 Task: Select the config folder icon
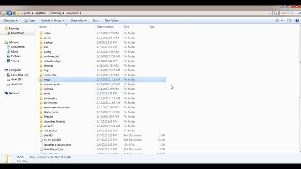41,52
